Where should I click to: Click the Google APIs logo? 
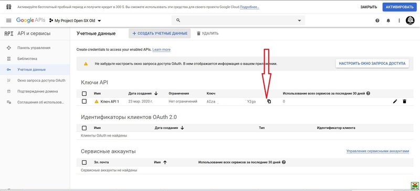[30, 20]
